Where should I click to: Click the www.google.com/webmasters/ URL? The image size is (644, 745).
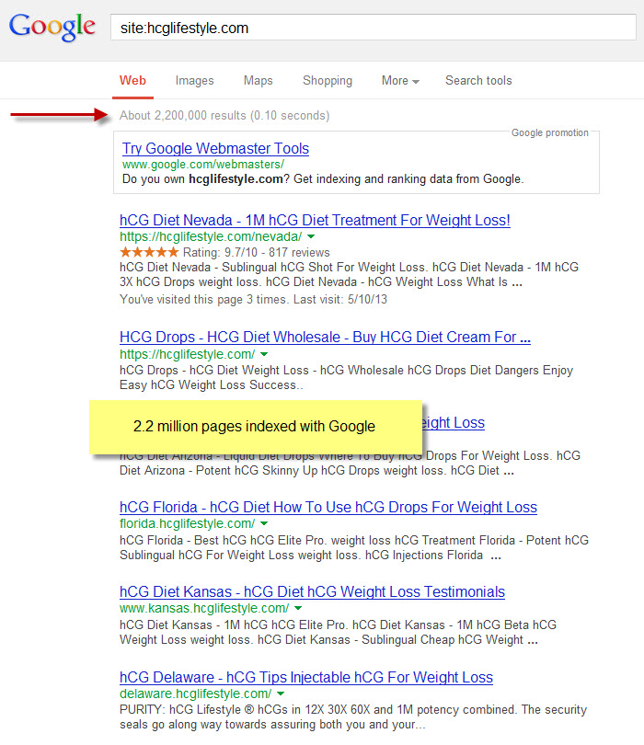tap(203, 165)
